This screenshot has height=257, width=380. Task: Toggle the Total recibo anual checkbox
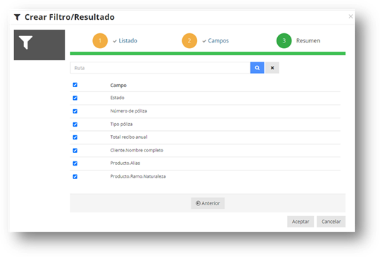75,137
